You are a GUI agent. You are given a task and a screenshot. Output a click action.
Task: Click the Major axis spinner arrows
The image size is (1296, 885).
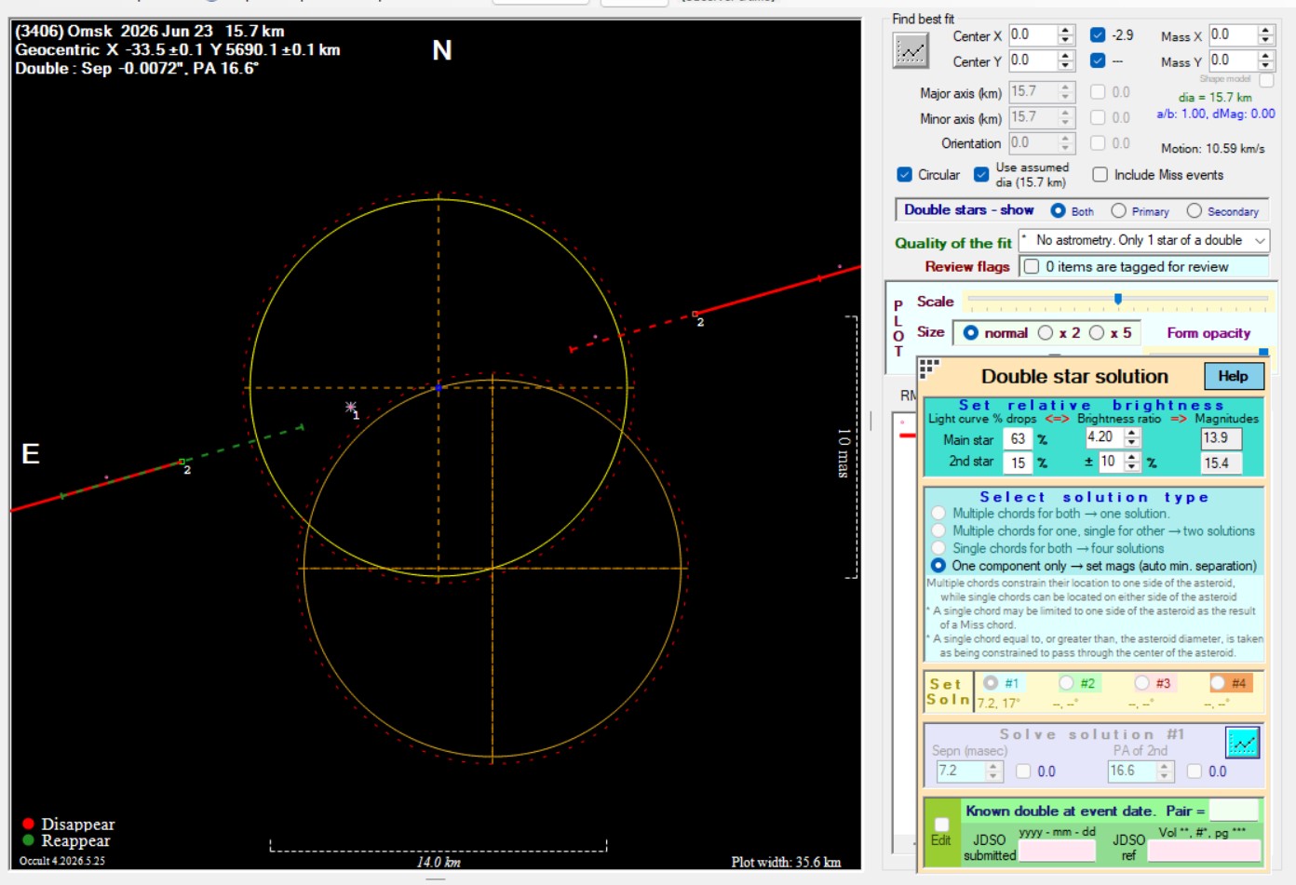pyautogui.click(x=1066, y=92)
